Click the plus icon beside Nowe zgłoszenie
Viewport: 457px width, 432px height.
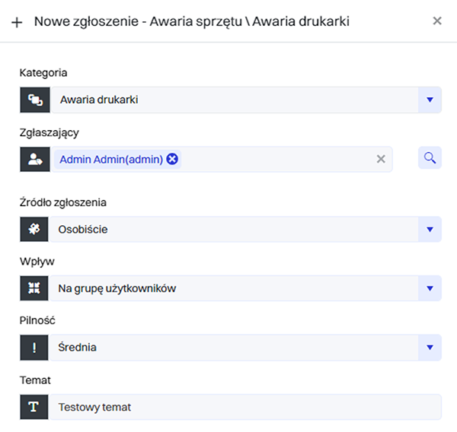pyautogui.click(x=17, y=22)
